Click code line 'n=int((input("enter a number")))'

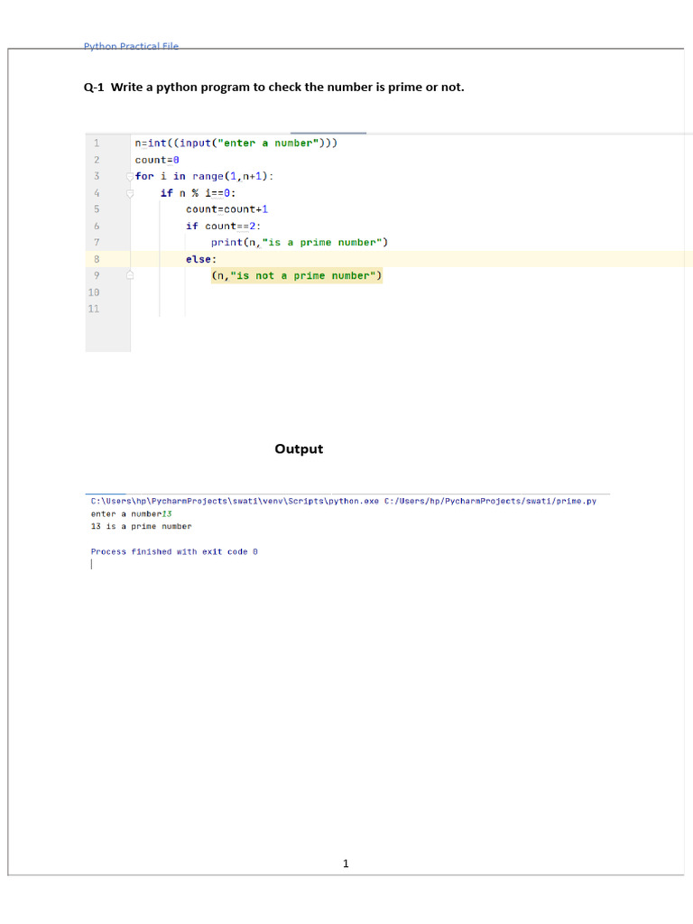click(236, 143)
